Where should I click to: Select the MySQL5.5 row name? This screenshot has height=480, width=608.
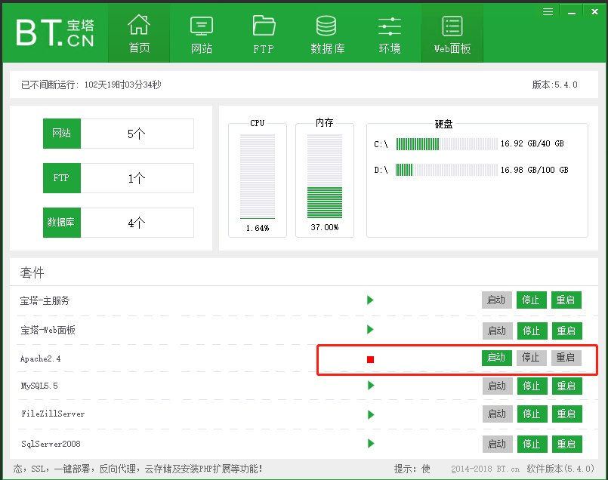tap(39, 386)
